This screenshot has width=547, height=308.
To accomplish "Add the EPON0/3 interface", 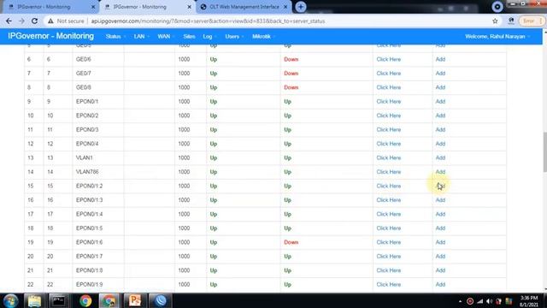I will click(440, 129).
